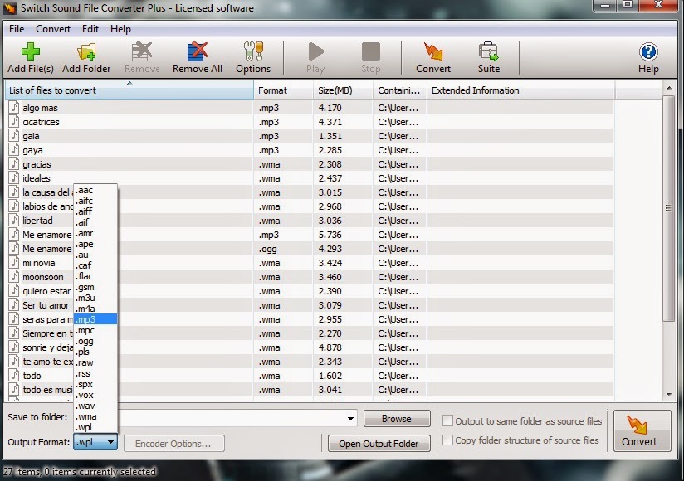Click the music note icon beside gracias
Viewport: 684px width, 481px height.
pyautogui.click(x=14, y=163)
